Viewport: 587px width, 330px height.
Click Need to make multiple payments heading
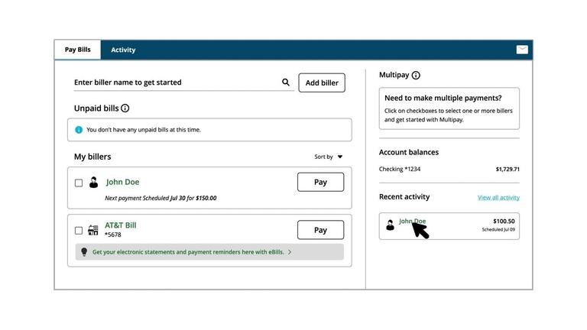click(x=443, y=98)
